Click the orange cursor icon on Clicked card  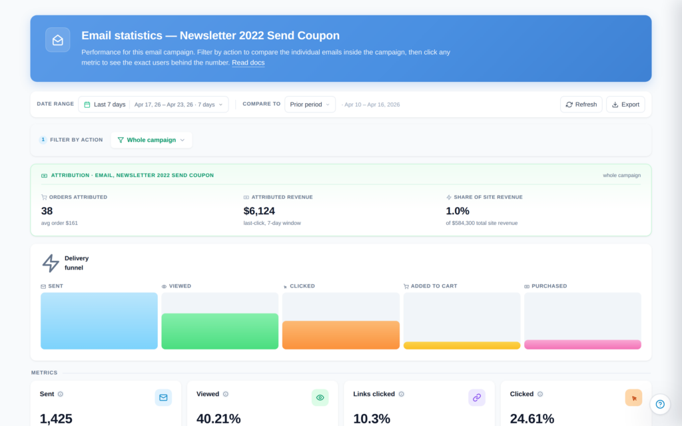tap(634, 398)
